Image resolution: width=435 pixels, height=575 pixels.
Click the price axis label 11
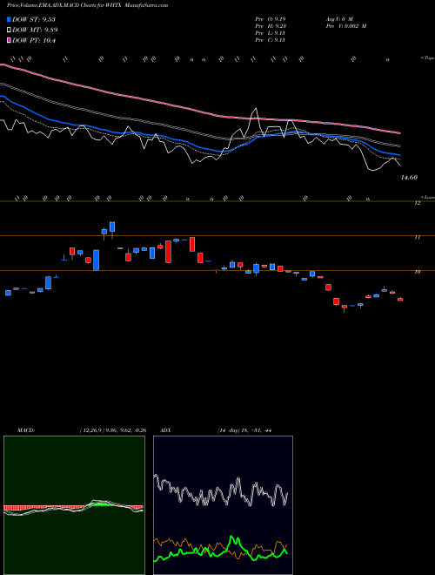[x=417, y=238]
